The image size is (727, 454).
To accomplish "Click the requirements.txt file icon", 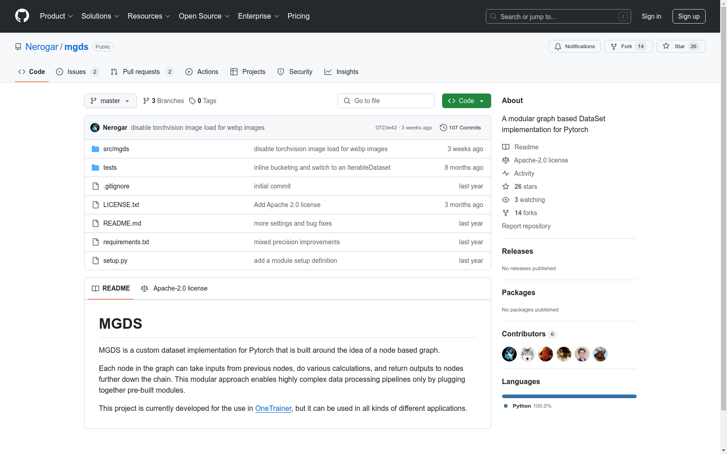I will click(95, 242).
